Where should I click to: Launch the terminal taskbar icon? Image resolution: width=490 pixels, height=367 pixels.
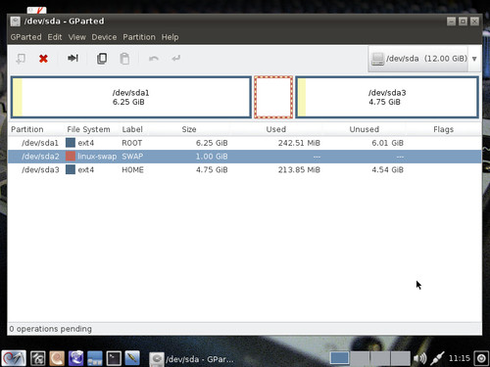coord(114,358)
